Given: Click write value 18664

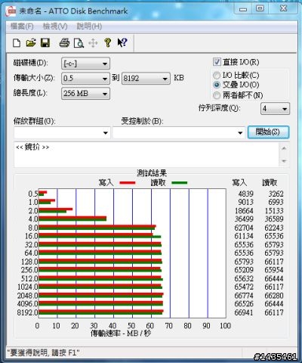Looking at the screenshot, I should tap(244, 211).
